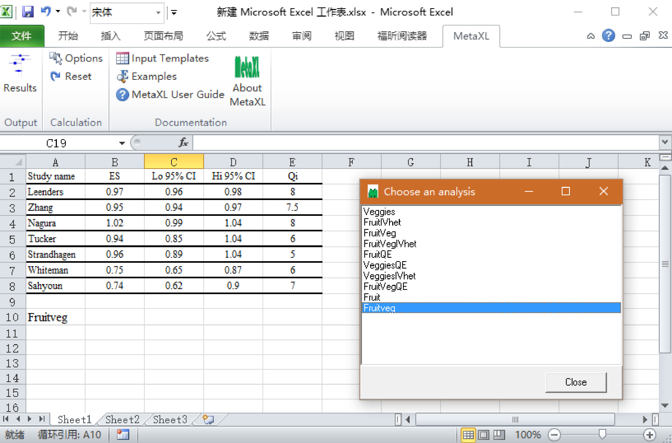Click the 100% zoom level

point(528,435)
